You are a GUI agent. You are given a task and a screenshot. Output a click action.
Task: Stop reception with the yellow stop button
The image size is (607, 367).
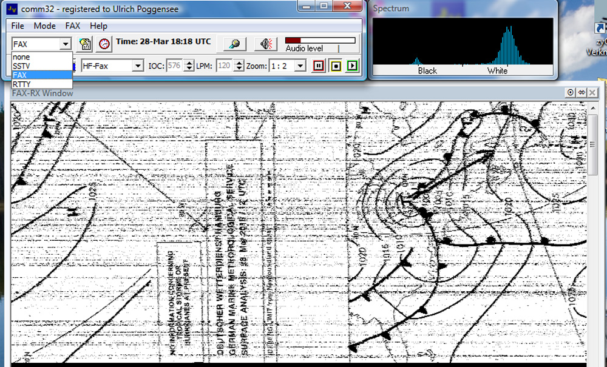[336, 66]
